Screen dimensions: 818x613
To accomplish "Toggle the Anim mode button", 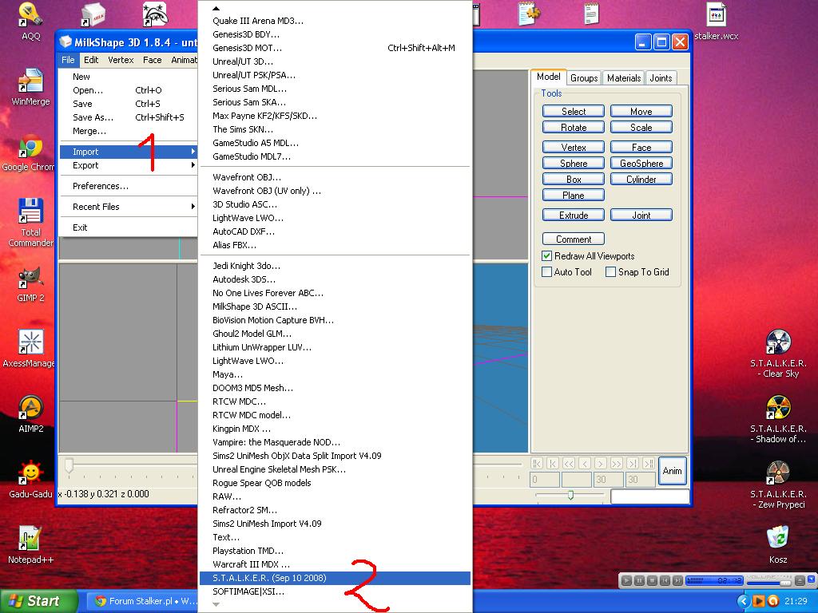I will [x=672, y=471].
